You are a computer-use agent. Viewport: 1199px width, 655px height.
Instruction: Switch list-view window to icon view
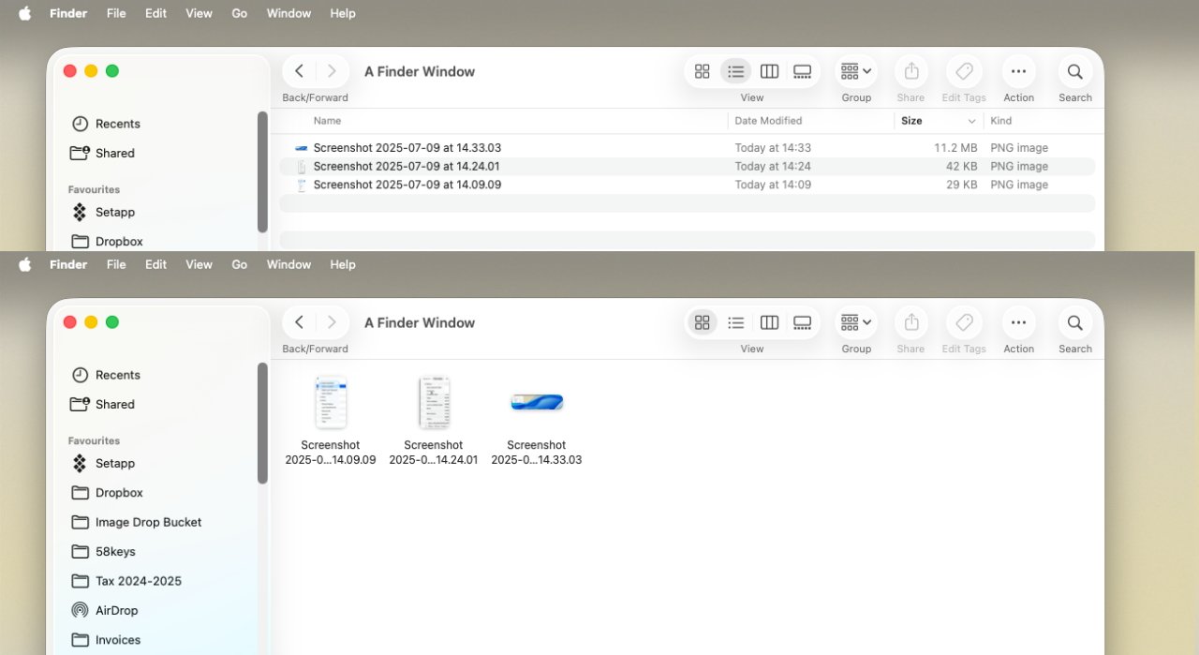(703, 71)
